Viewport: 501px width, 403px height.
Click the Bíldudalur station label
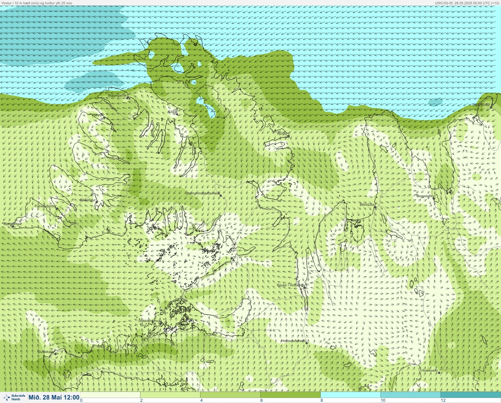pyautogui.click(x=88, y=200)
